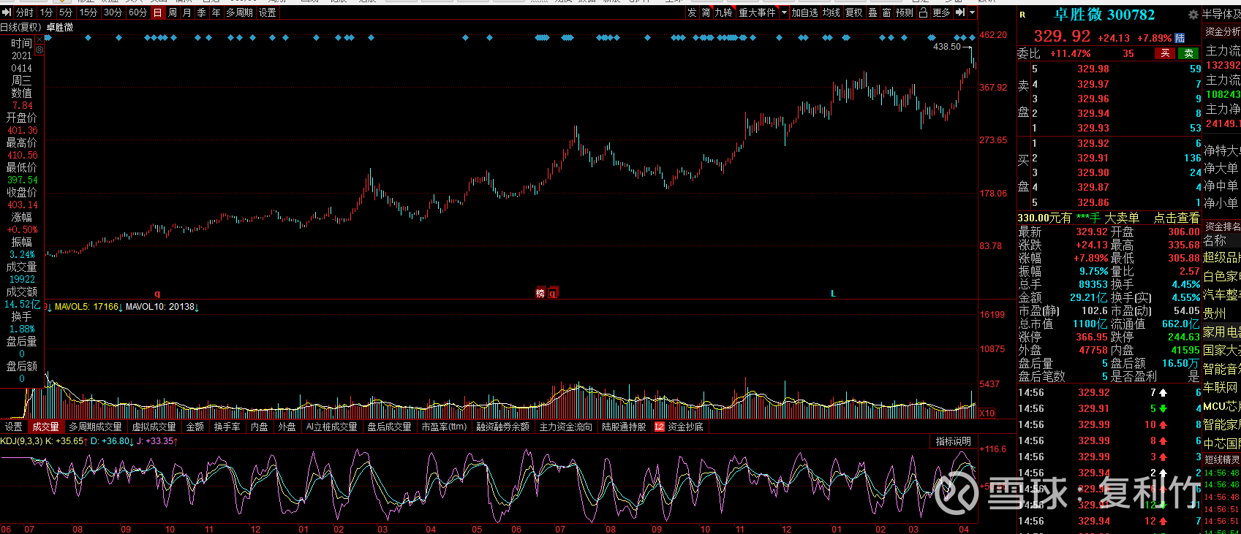Click the red 买 buy button
Image resolution: width=1241 pixels, height=534 pixels.
click(x=1165, y=53)
